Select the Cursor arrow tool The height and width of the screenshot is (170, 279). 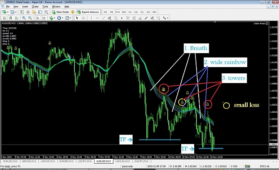pos(77,18)
